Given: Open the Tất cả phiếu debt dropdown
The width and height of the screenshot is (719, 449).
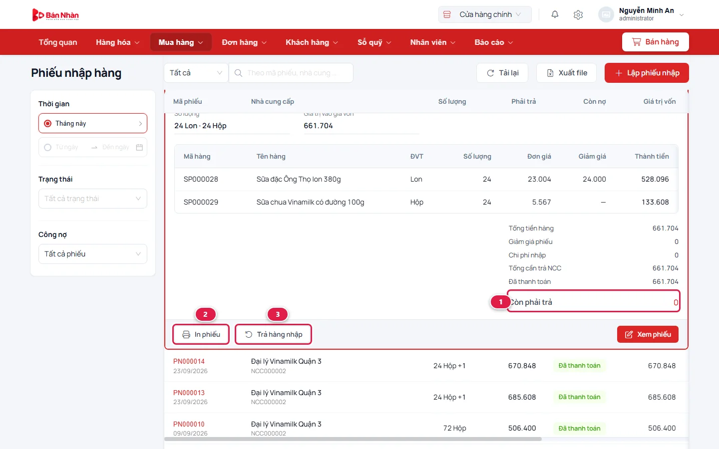Looking at the screenshot, I should tap(93, 254).
